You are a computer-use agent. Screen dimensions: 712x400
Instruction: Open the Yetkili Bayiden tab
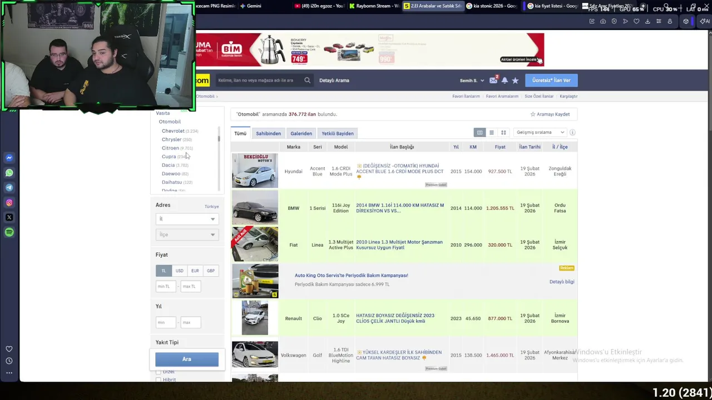pyautogui.click(x=338, y=133)
